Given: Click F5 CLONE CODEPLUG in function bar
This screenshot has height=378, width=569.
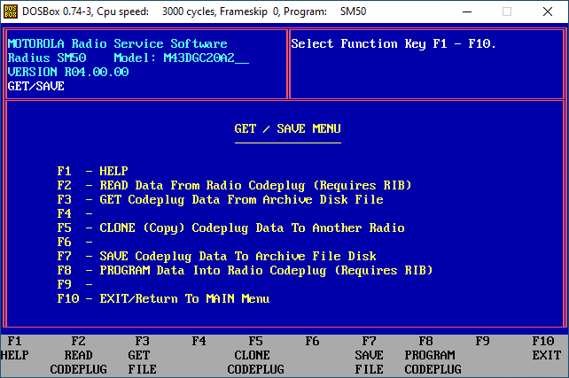Looking at the screenshot, I should [255, 355].
